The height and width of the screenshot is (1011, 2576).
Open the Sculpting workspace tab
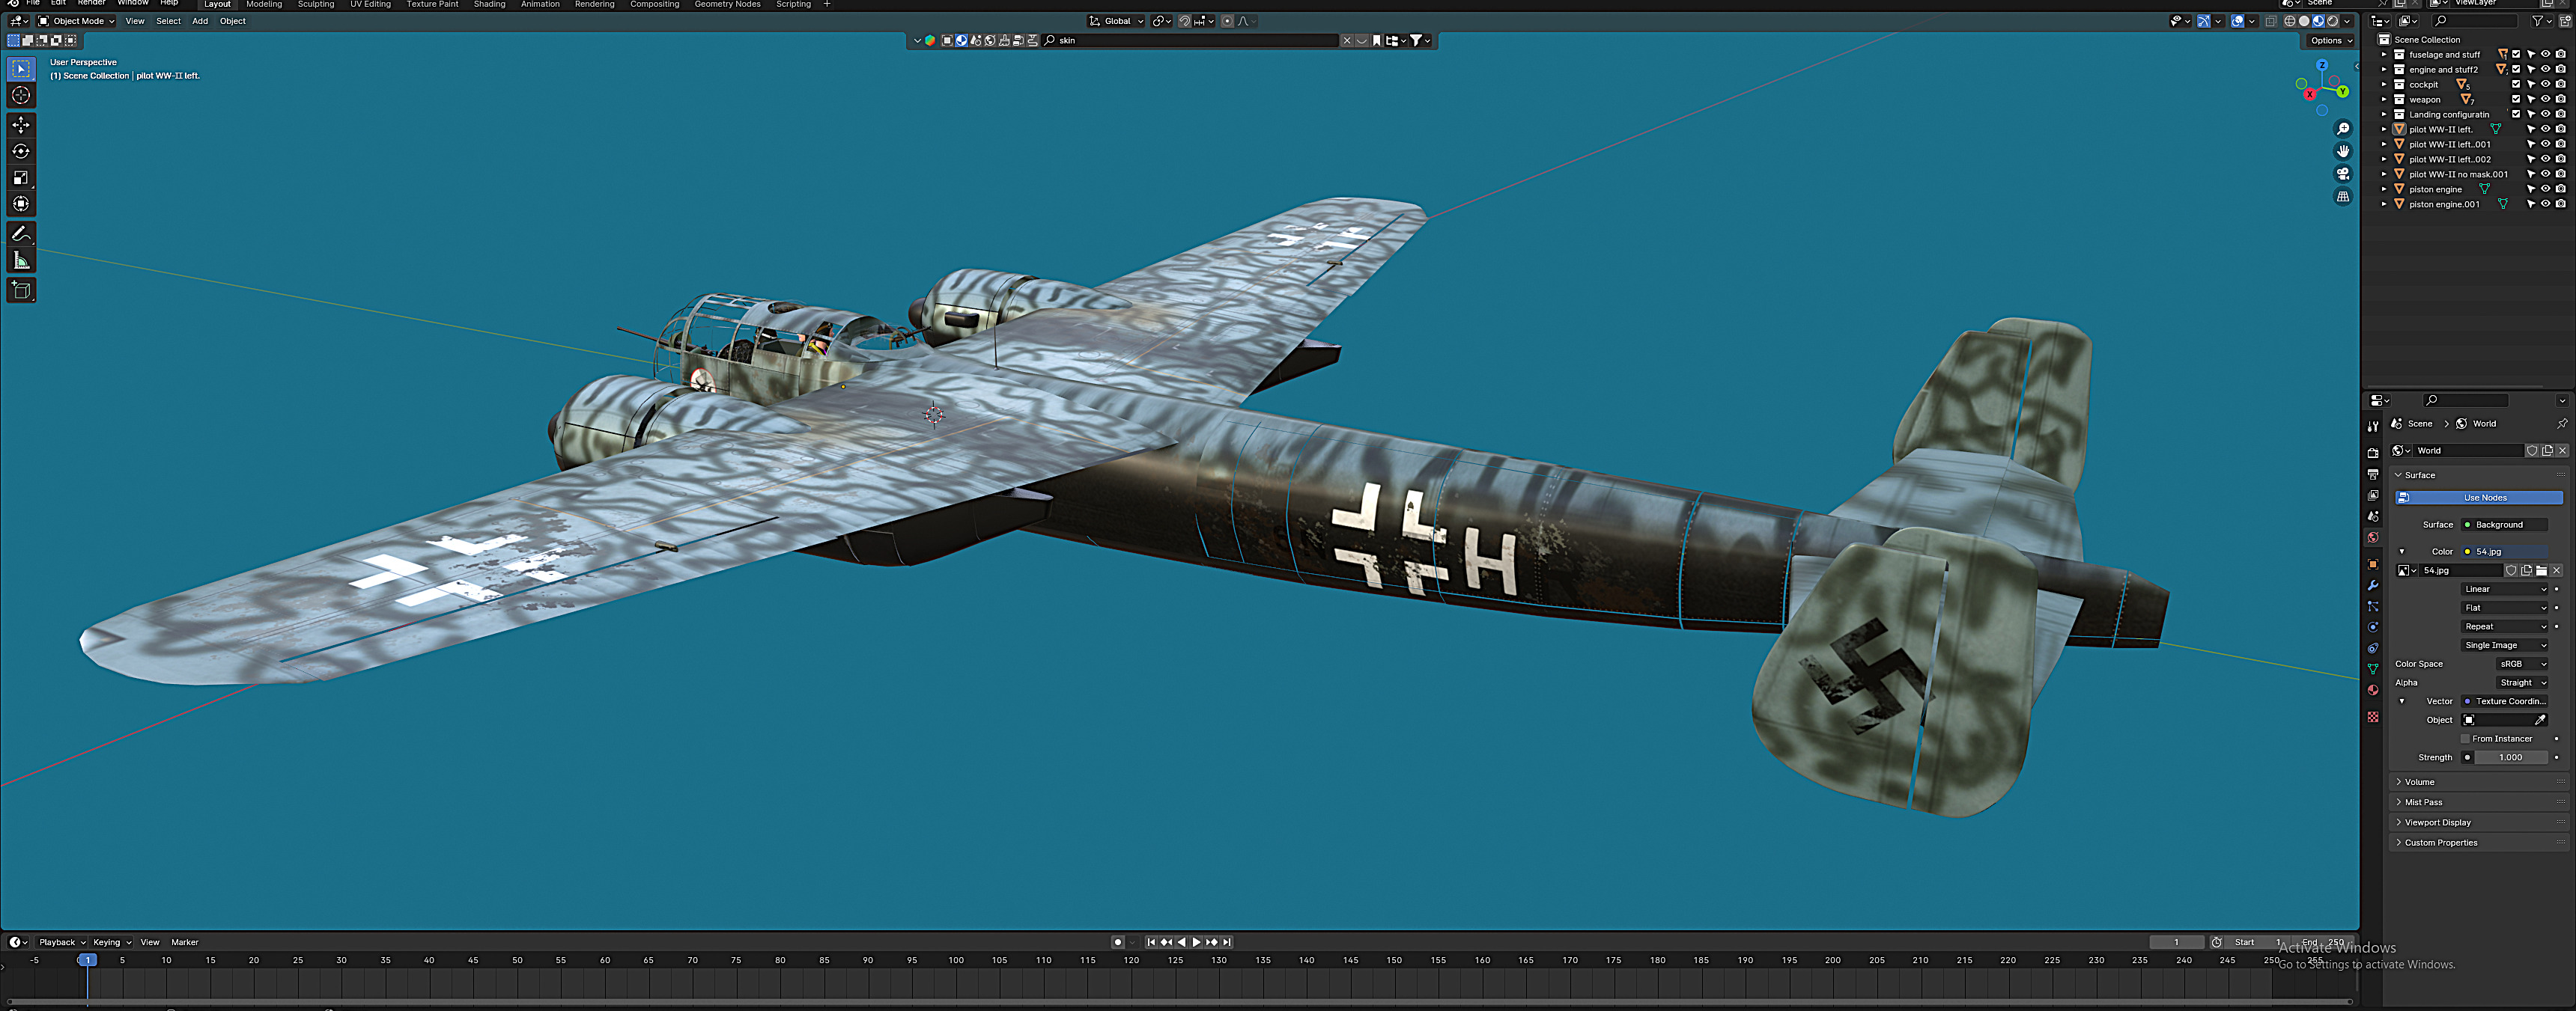point(316,5)
